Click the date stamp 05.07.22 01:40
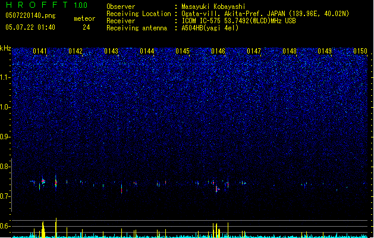 click(x=30, y=27)
